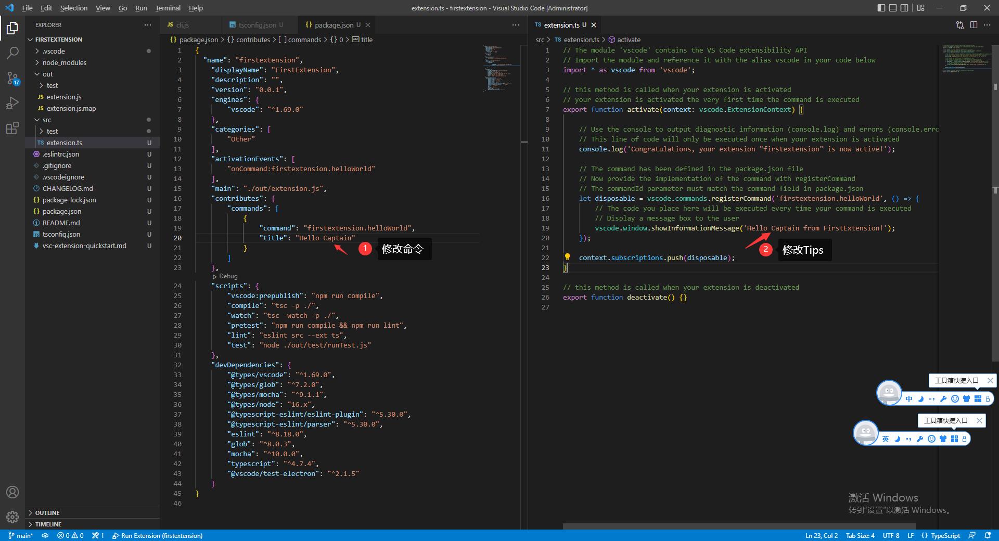Open Problems via errors and warnings indicator
This screenshot has width=999, height=541.
pyautogui.click(x=70, y=535)
